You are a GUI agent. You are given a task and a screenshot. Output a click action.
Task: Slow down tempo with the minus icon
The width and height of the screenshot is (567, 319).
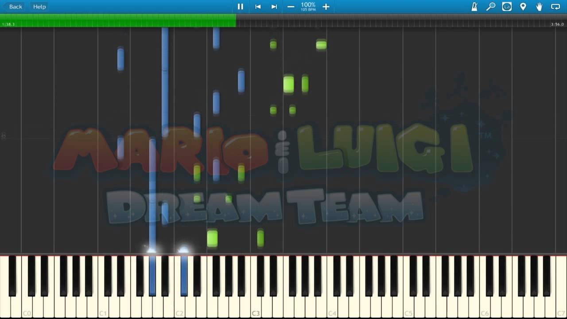pos(291,7)
